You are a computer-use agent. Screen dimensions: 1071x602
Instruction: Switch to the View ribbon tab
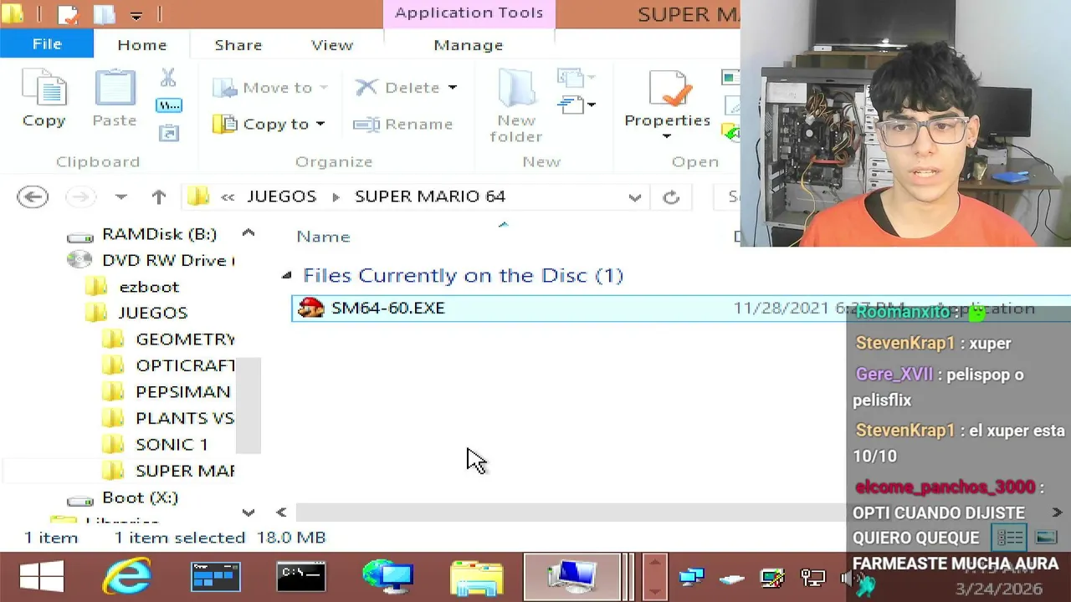click(x=332, y=45)
